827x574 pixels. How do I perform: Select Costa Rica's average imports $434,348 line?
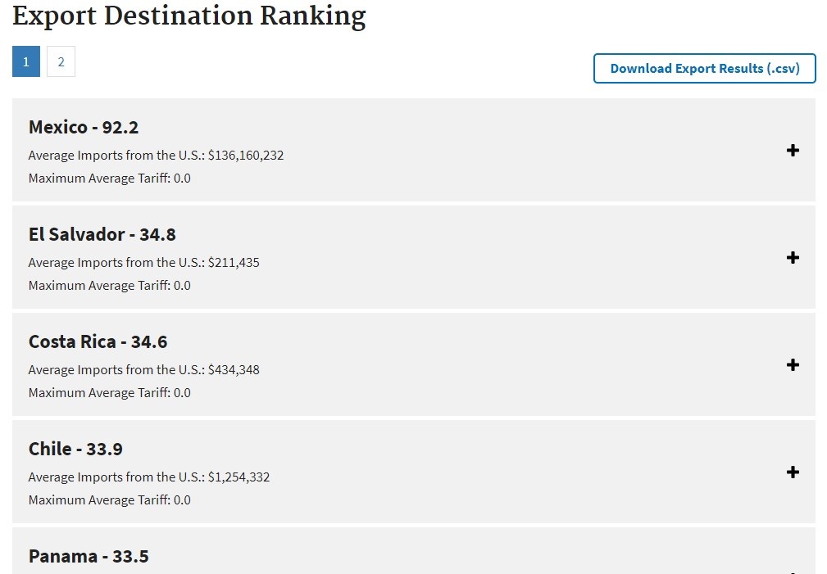144,370
